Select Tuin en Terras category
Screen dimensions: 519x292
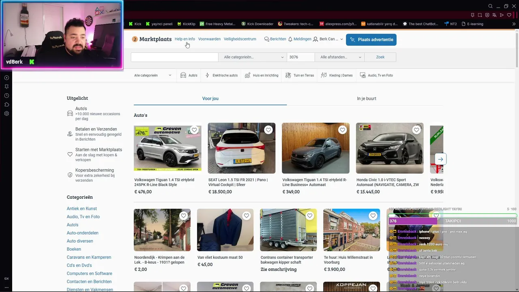tap(300, 75)
